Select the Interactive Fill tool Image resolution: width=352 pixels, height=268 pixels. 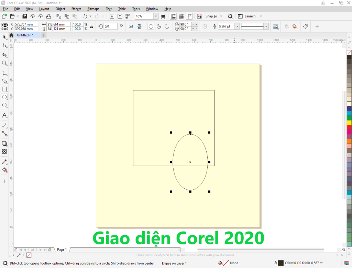(x=4, y=170)
